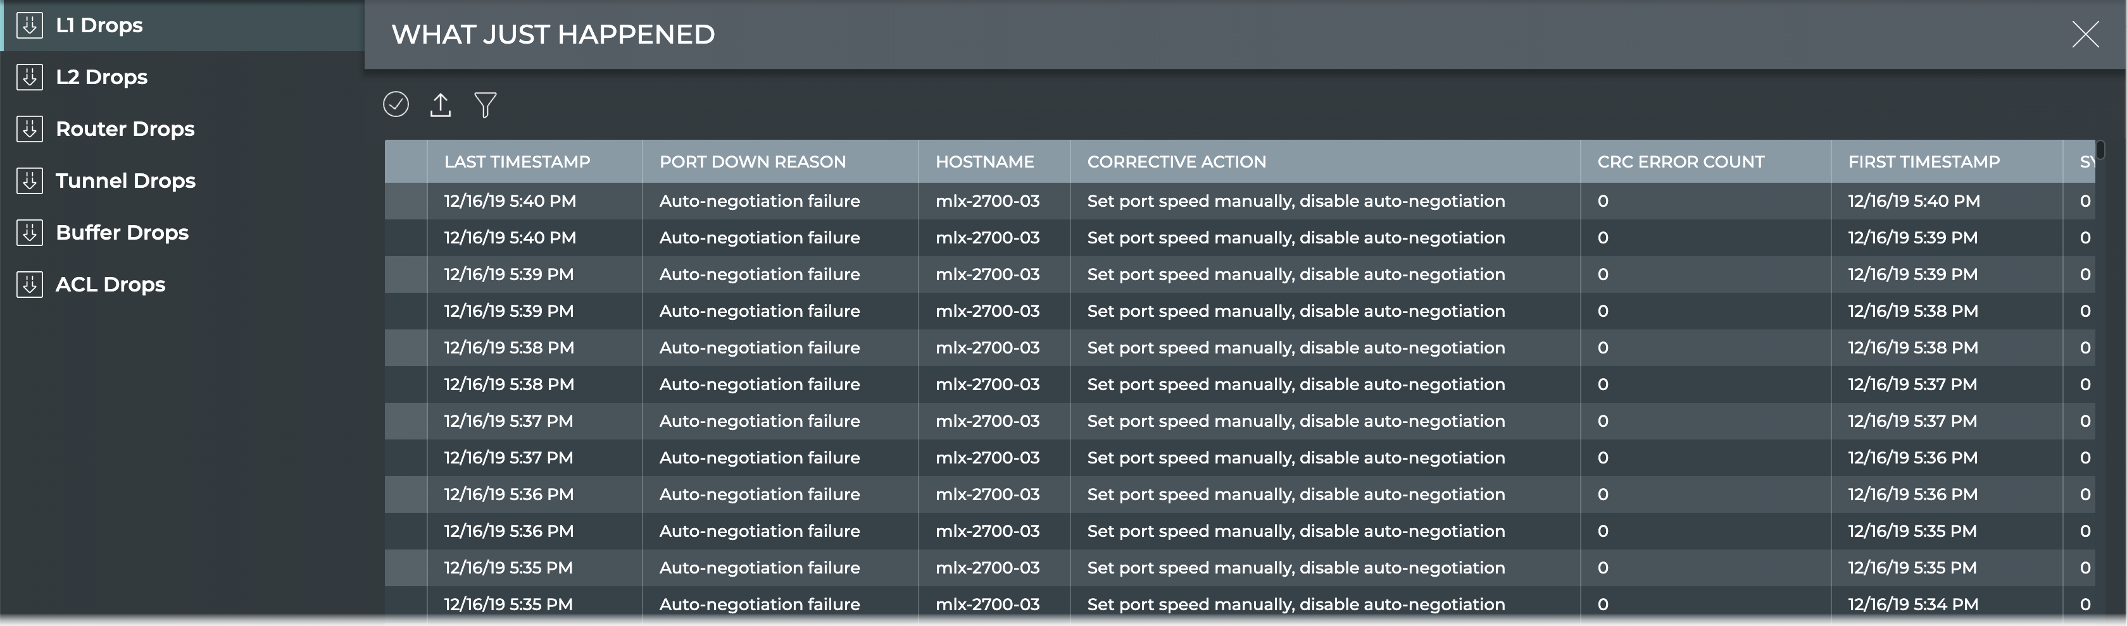The width and height of the screenshot is (2127, 626).
Task: Tick the selection cell of second row
Action: 405,238
